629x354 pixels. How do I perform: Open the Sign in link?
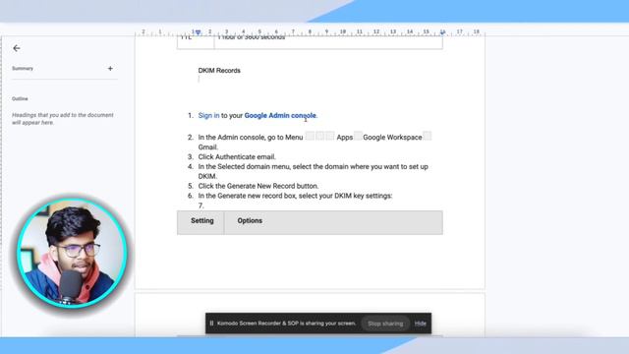pyautogui.click(x=208, y=116)
